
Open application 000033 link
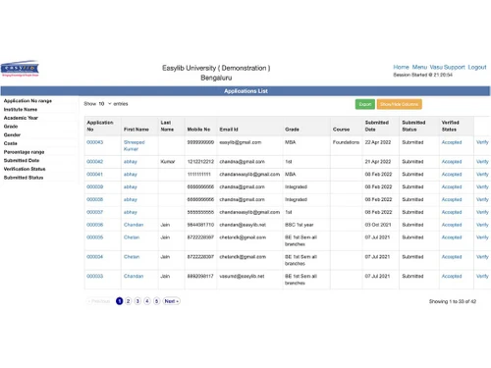(x=94, y=276)
